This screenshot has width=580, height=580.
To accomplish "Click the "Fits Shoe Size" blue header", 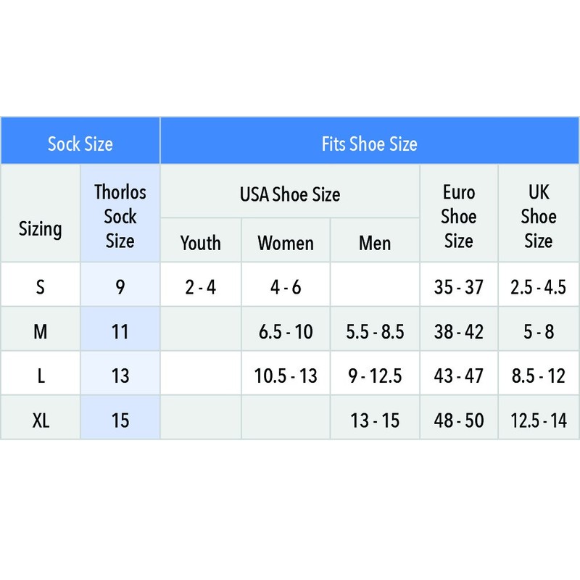I will click(x=369, y=143).
